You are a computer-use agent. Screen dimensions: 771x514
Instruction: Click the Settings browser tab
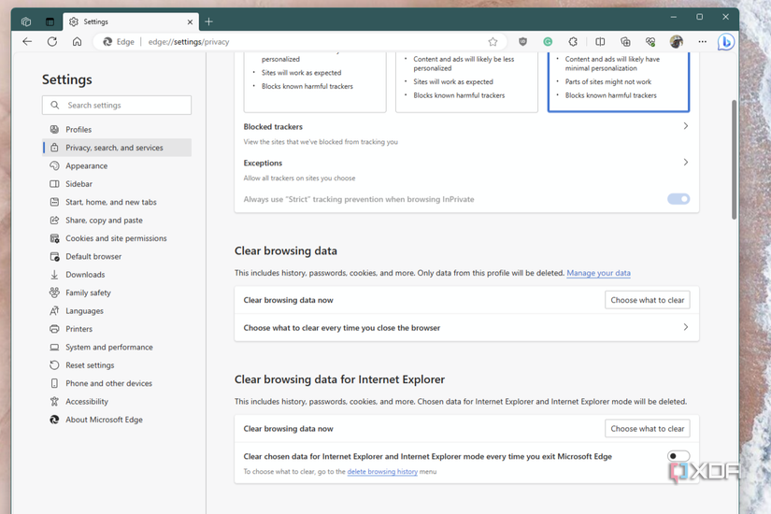pos(131,21)
